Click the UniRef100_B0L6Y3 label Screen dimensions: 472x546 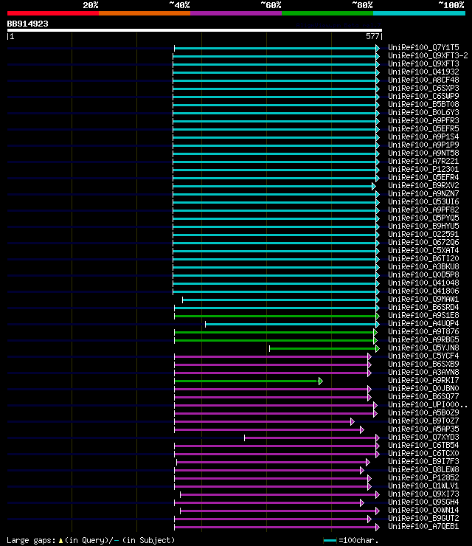pos(423,112)
